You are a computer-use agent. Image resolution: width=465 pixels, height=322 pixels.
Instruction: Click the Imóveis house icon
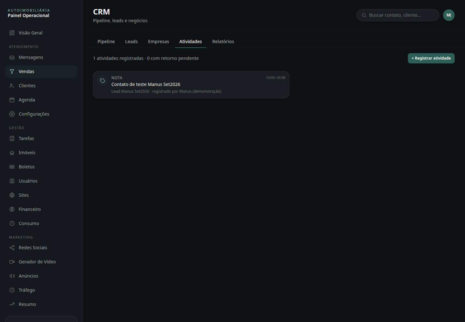click(12, 153)
